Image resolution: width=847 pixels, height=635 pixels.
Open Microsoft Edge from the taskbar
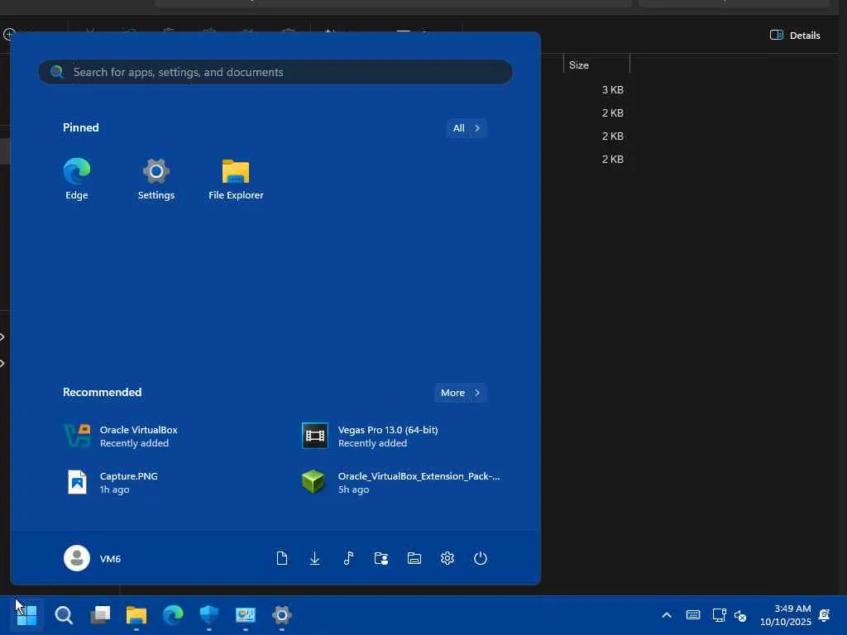tap(173, 615)
